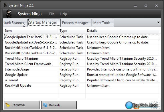Click System Ninja header title text
Screen dimensions: 164x112
pos(29,14)
